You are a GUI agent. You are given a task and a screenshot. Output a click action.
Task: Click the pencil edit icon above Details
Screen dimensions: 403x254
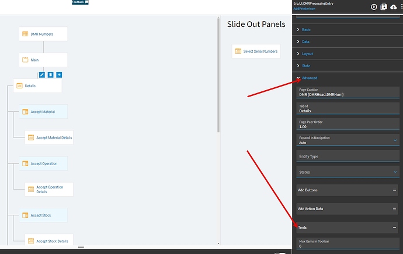42,75
